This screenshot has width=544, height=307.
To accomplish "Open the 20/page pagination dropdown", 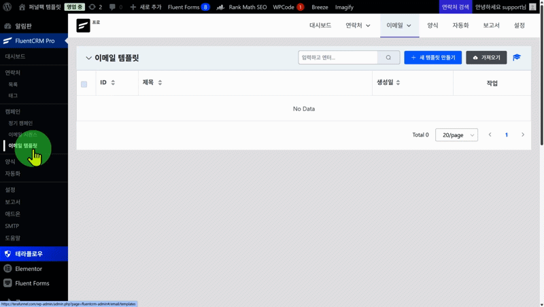I will click(x=456, y=135).
